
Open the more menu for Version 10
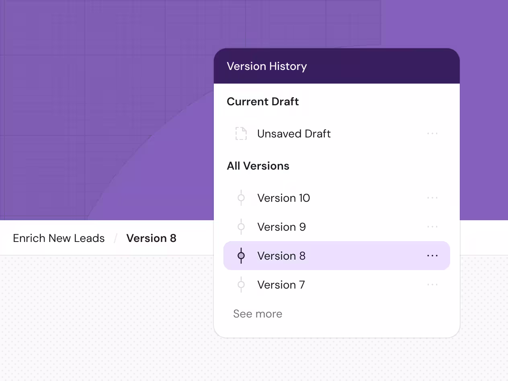tap(432, 198)
